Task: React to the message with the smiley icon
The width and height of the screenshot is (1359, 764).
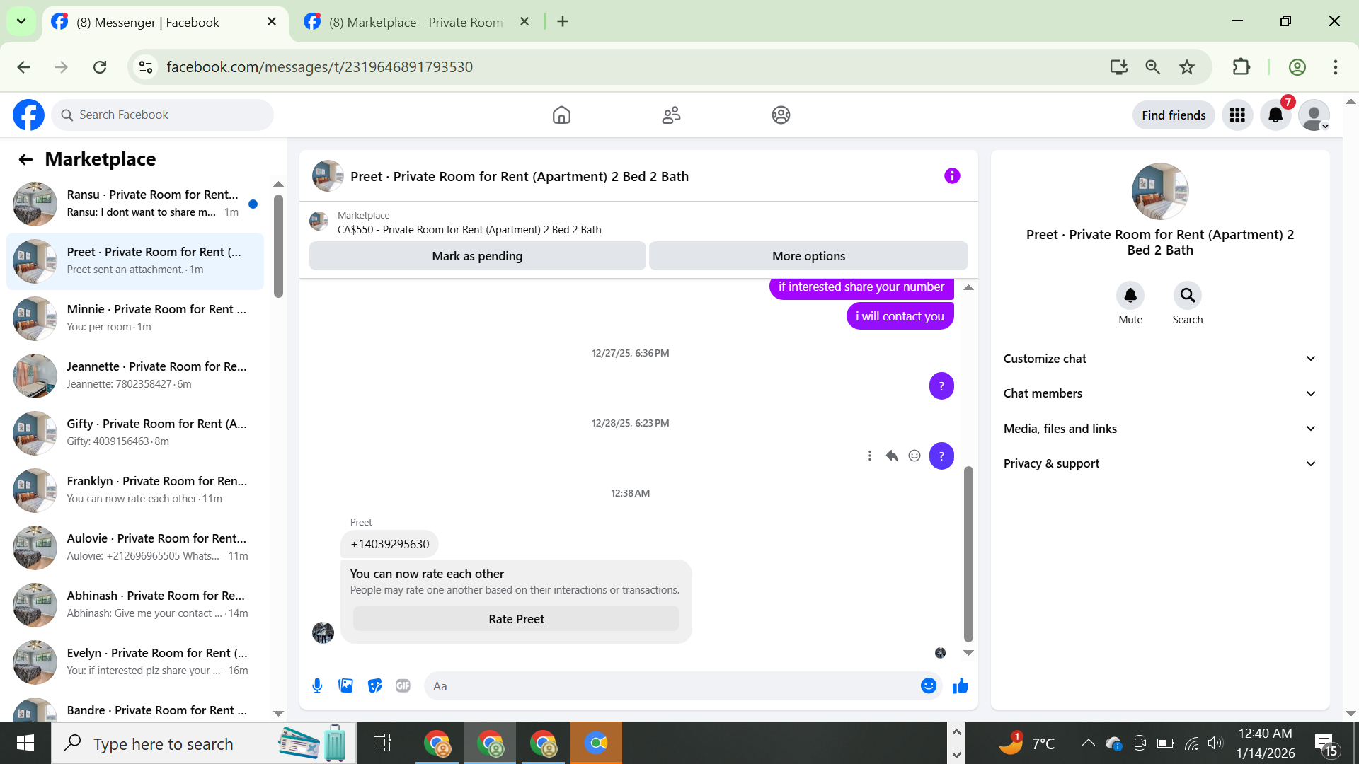Action: 914,456
